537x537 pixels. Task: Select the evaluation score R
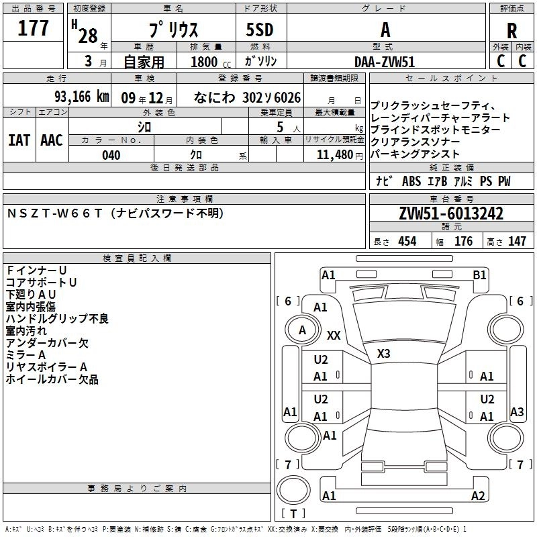511,31
